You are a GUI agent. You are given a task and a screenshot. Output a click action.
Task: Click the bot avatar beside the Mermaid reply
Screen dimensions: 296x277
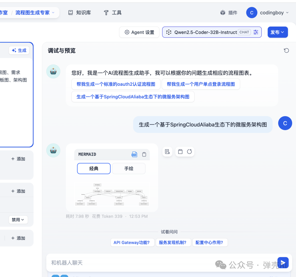click(53, 150)
